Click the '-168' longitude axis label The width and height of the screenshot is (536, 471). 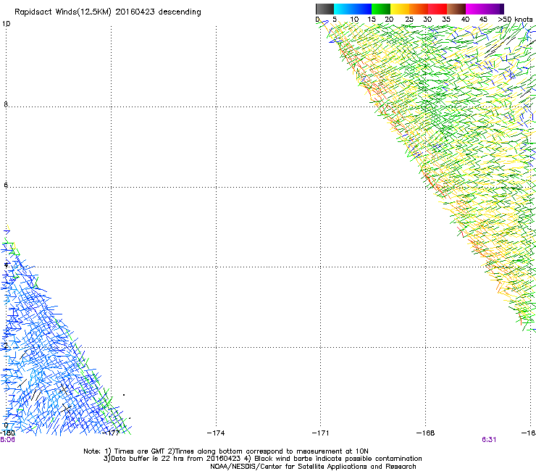[426, 433]
